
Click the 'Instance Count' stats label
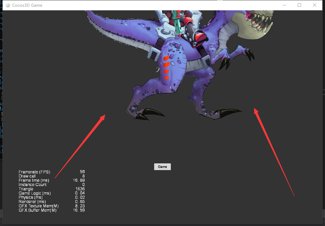[33, 185]
